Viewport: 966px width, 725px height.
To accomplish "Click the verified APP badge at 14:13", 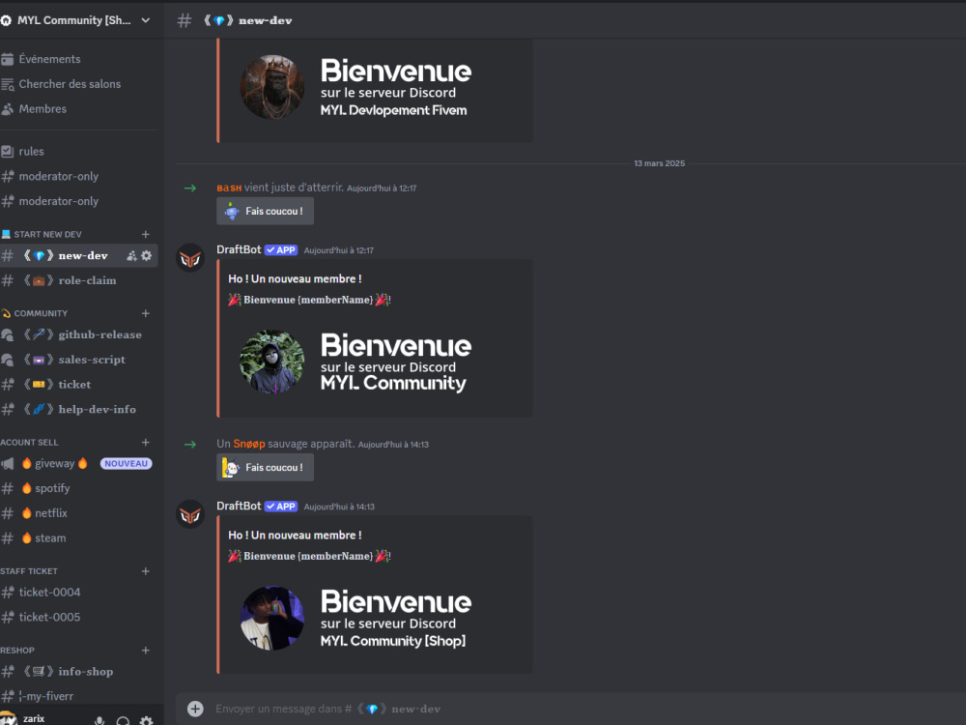I will point(281,507).
